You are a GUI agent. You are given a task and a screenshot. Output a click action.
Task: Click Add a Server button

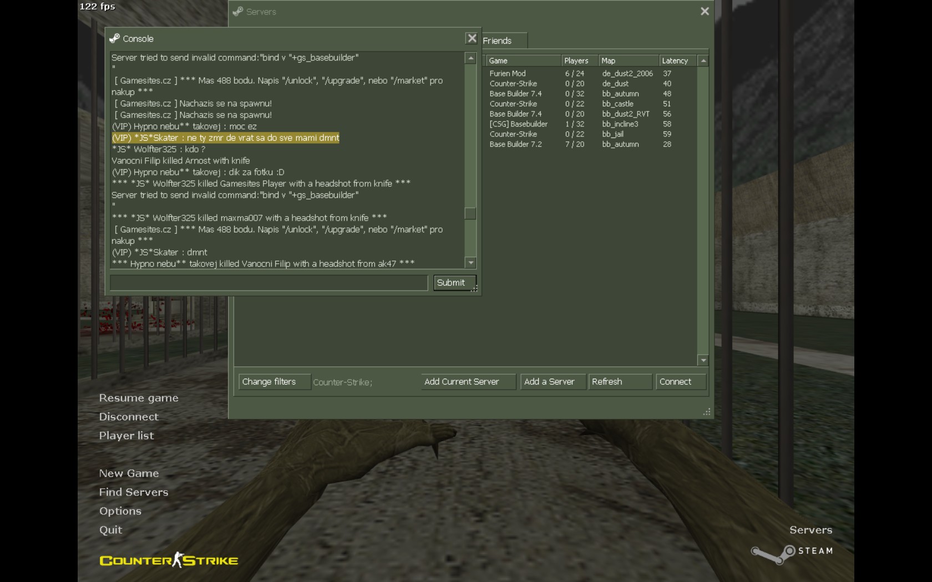coord(553,382)
